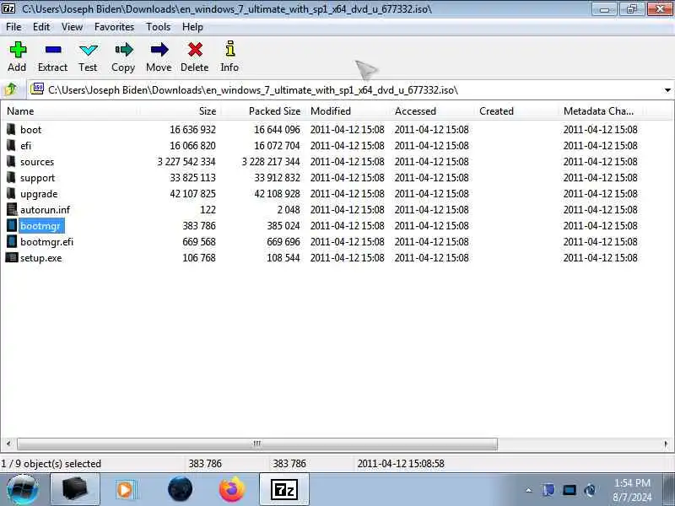The height and width of the screenshot is (506, 675).
Task: Click the ISO icon in address bar
Action: (x=37, y=89)
